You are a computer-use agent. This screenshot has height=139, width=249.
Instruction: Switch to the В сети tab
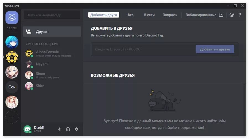149,15
